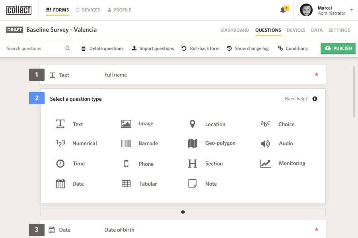This screenshot has width=358, height=238.
Task: Select the Image question type
Action: click(126, 124)
